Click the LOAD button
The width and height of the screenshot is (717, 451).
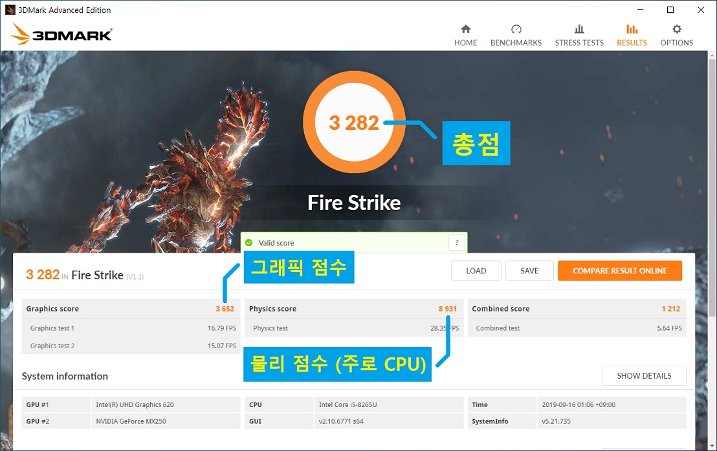[x=476, y=271]
